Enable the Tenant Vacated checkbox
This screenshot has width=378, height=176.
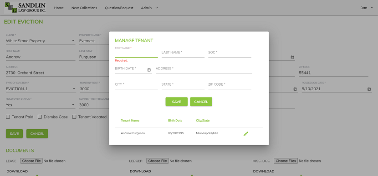click(x=74, y=117)
